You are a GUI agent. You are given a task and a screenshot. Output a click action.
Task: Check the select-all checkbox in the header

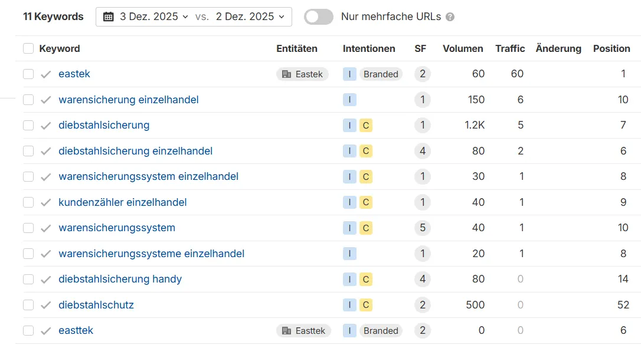click(28, 48)
